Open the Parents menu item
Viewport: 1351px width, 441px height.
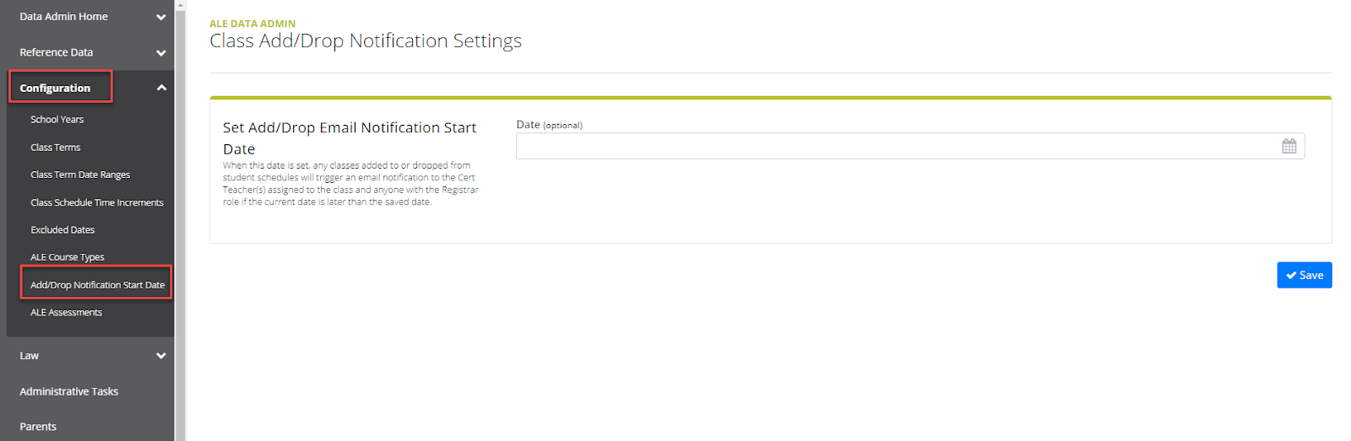[38, 427]
